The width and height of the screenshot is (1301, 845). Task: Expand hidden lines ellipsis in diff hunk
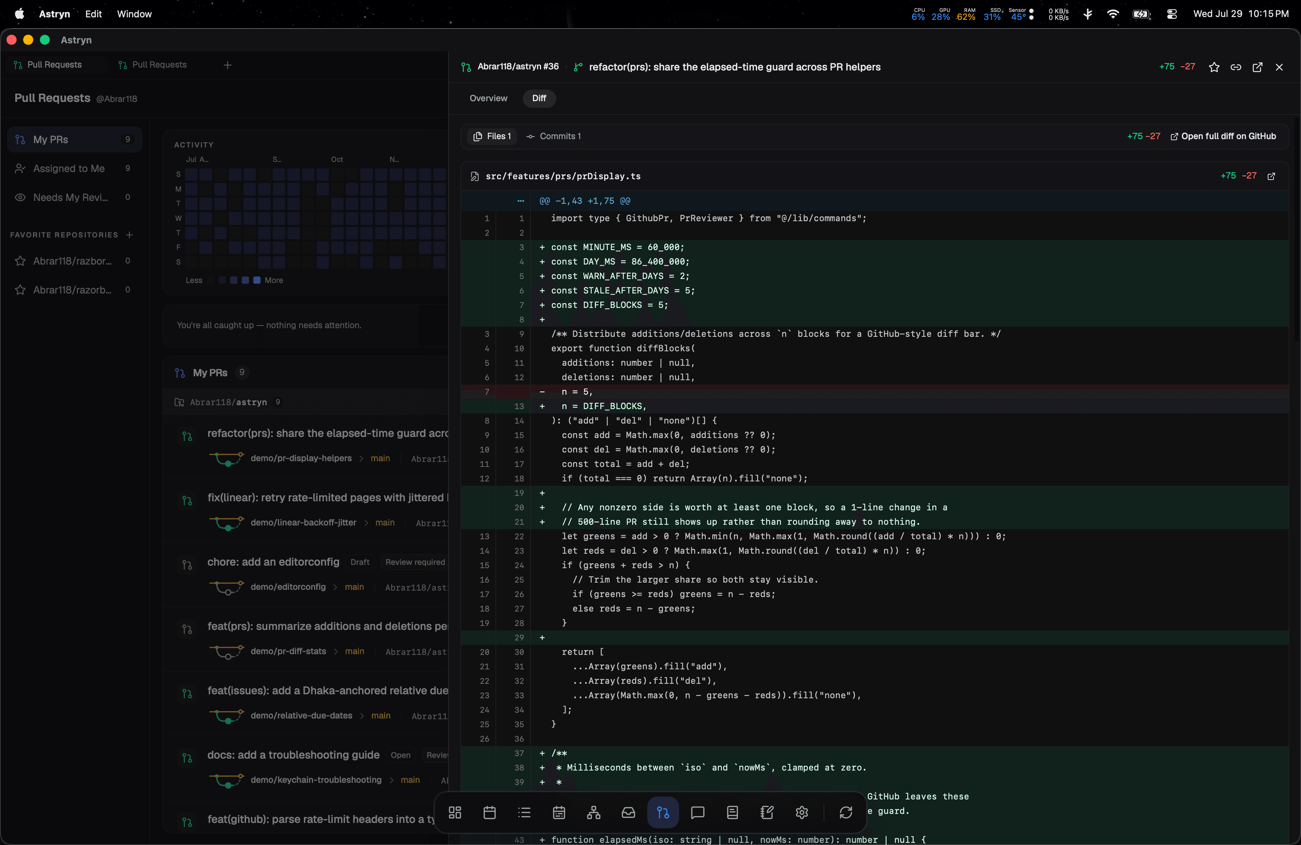pos(520,201)
